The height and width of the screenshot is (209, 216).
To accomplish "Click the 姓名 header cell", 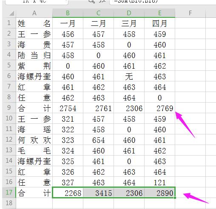I will [34, 23].
